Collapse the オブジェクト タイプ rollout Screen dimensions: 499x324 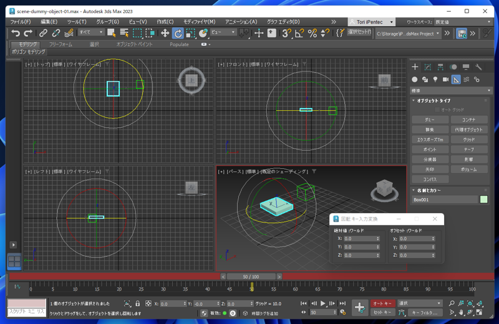434,100
